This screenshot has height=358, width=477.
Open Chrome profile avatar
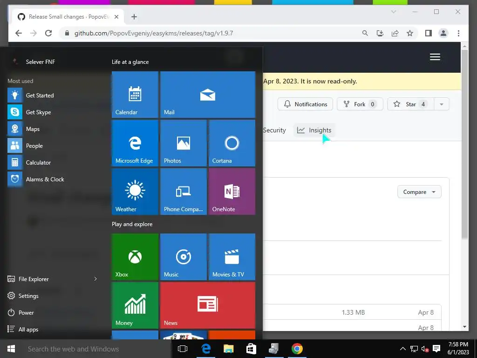coord(443,33)
